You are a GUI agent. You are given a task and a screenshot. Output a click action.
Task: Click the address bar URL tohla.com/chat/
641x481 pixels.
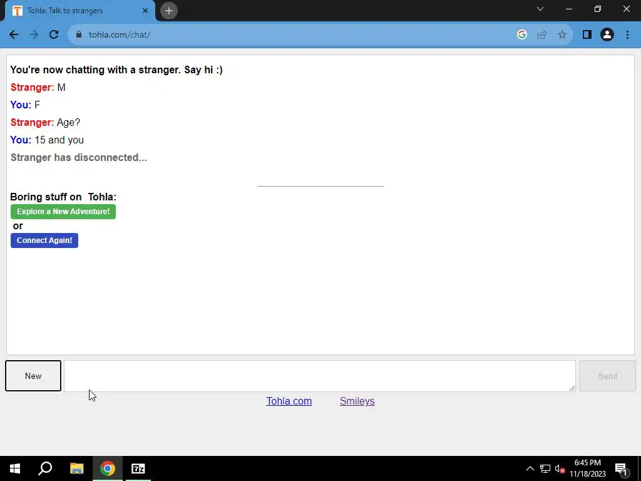point(120,35)
